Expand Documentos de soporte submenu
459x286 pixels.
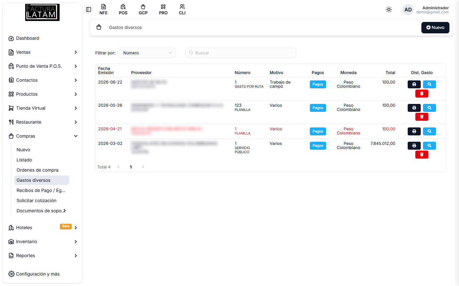point(41,211)
